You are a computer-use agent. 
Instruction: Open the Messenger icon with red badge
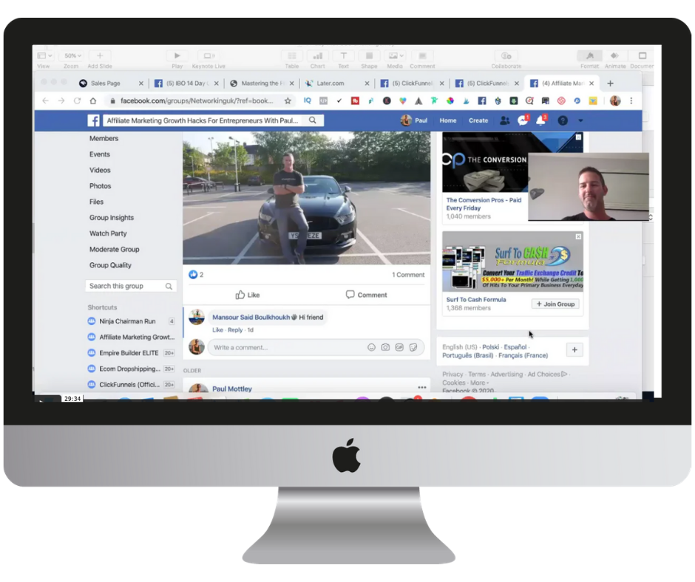point(523,120)
